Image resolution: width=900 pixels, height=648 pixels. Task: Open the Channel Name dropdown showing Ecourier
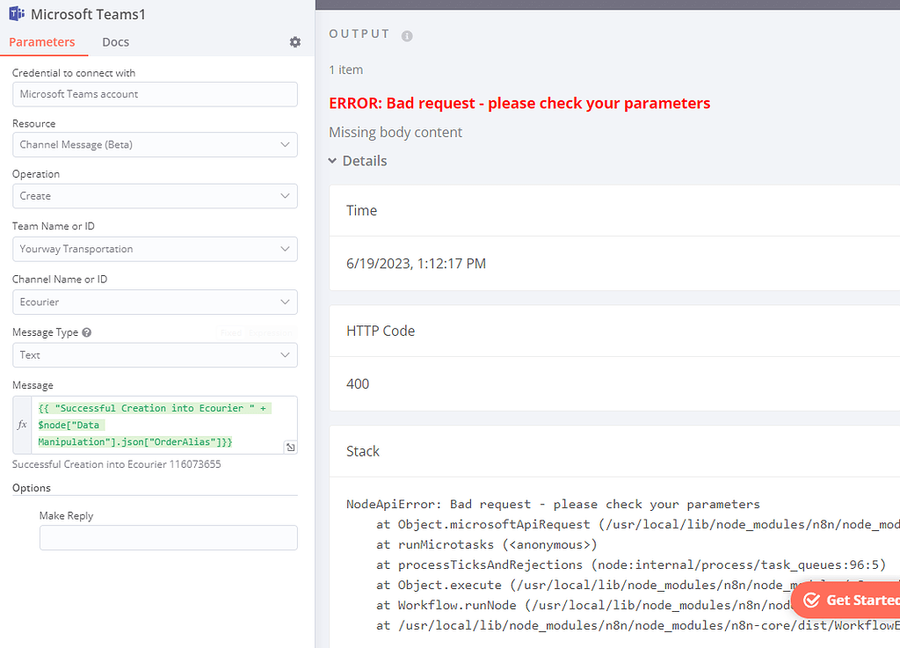tap(155, 302)
